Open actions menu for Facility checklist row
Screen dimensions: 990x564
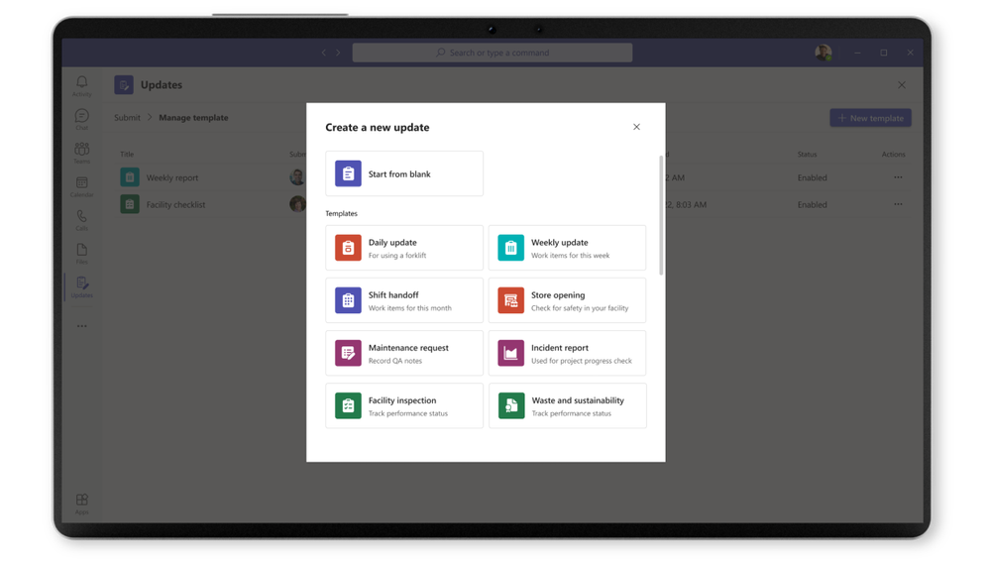point(898,204)
